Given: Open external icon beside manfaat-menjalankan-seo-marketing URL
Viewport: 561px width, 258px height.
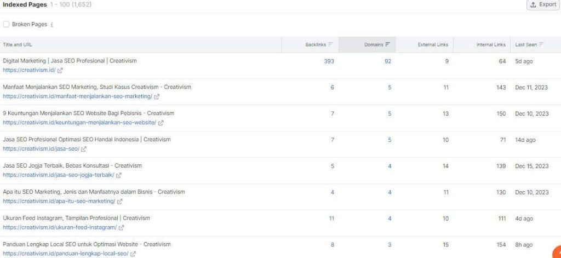Looking at the screenshot, I should (x=157, y=96).
